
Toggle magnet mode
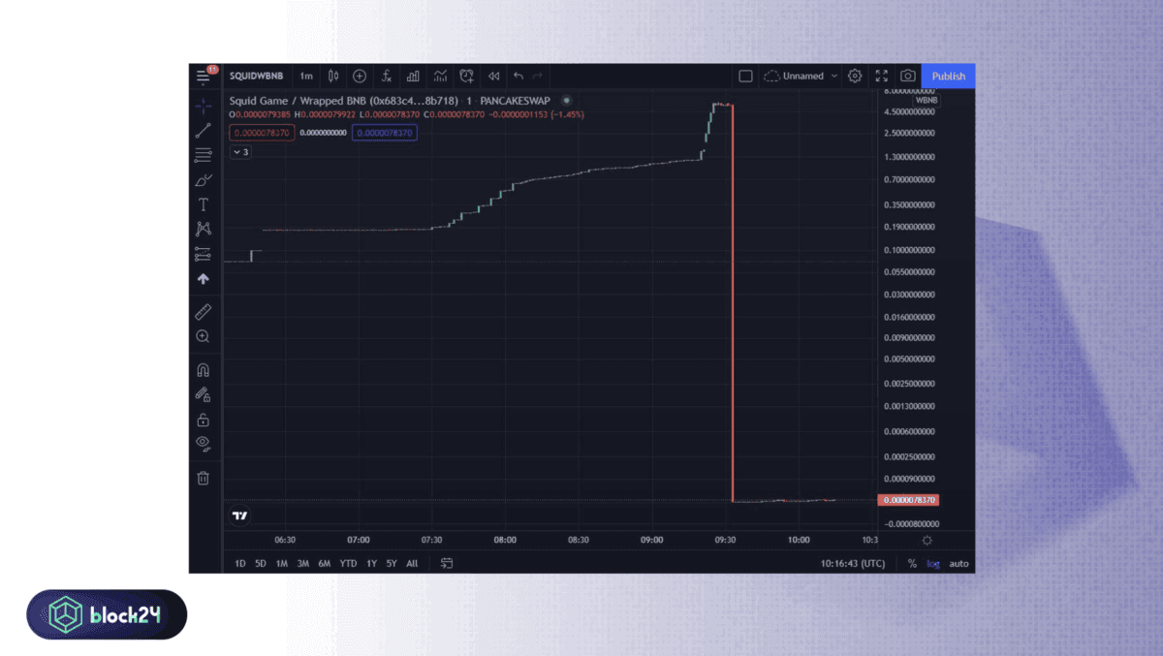[x=203, y=370]
